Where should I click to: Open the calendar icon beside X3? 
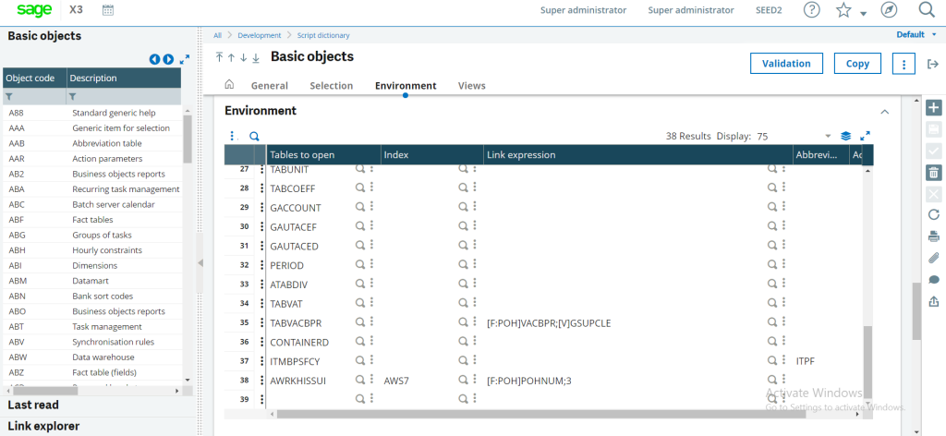(108, 10)
